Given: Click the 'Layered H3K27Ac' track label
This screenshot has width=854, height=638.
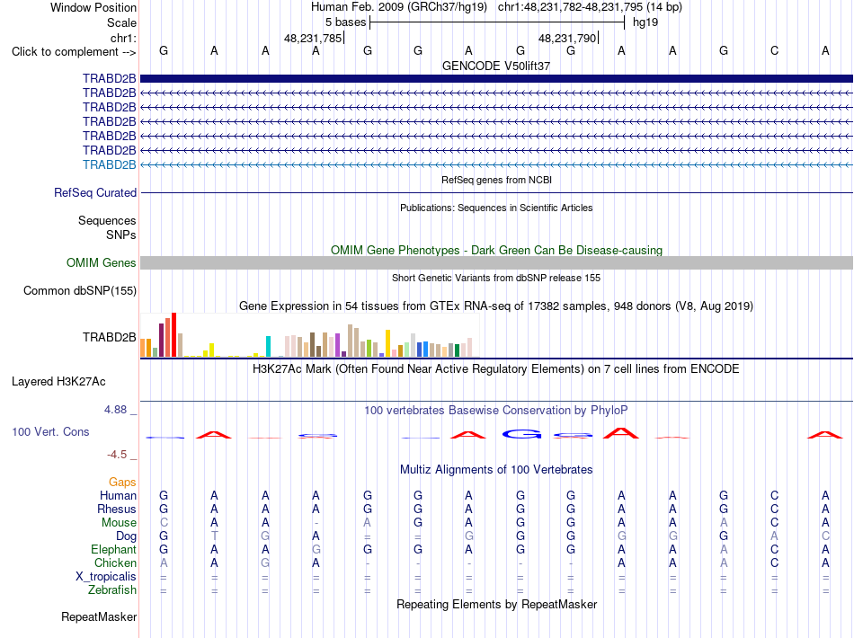Looking at the screenshot, I should point(58,382).
